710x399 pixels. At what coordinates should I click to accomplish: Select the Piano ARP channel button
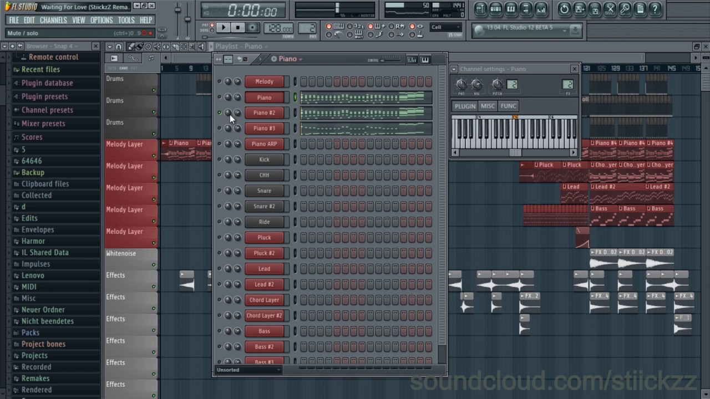[x=265, y=144]
